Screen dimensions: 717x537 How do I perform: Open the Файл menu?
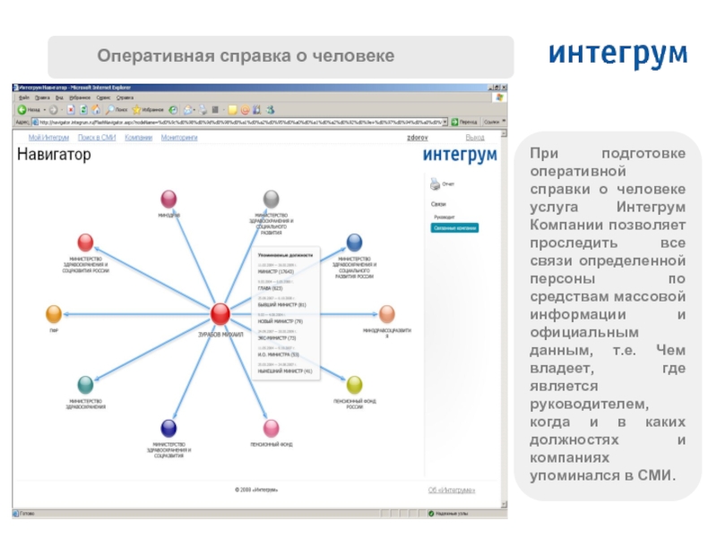tap(24, 98)
